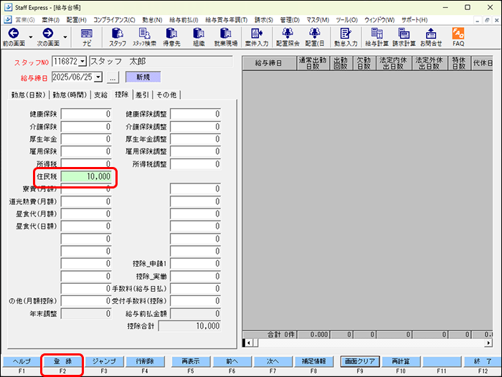Screen dimensions: 502x377
Task: Click the 健康保険 input field
Action: tap(86, 114)
